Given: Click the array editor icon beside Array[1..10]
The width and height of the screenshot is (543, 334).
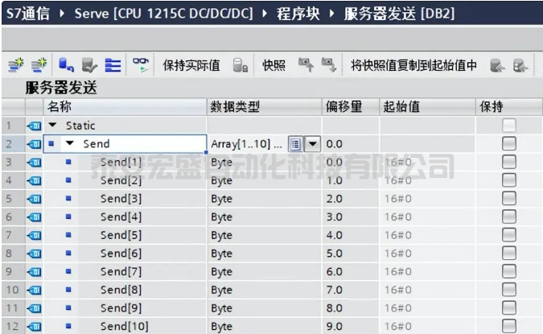Looking at the screenshot, I should click(x=295, y=144).
